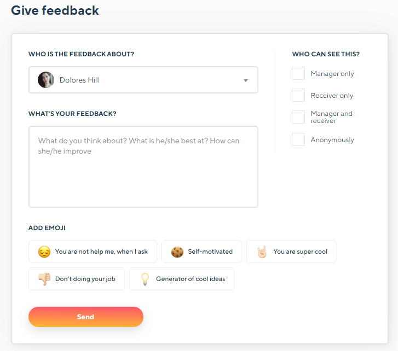Select the Self-motivated emoji tag

(x=201, y=251)
